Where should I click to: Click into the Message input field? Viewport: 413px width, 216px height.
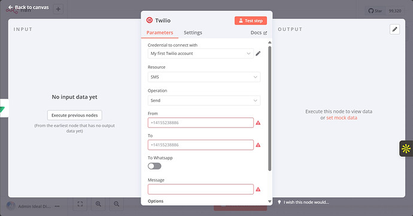point(201,189)
